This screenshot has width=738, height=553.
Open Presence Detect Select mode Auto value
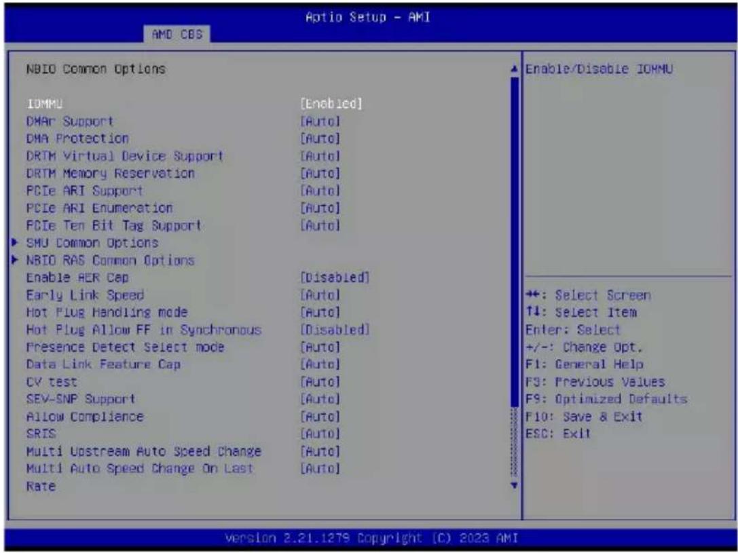pyautogui.click(x=320, y=347)
